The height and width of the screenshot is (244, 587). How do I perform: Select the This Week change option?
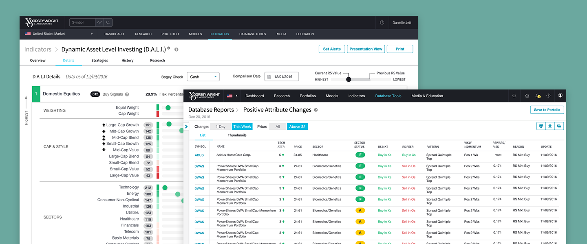pyautogui.click(x=242, y=127)
